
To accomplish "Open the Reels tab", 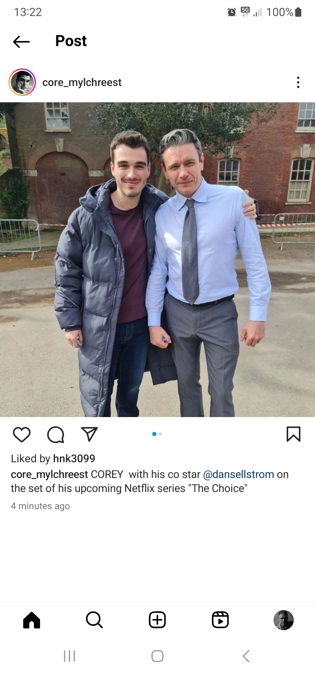I will [220, 620].
